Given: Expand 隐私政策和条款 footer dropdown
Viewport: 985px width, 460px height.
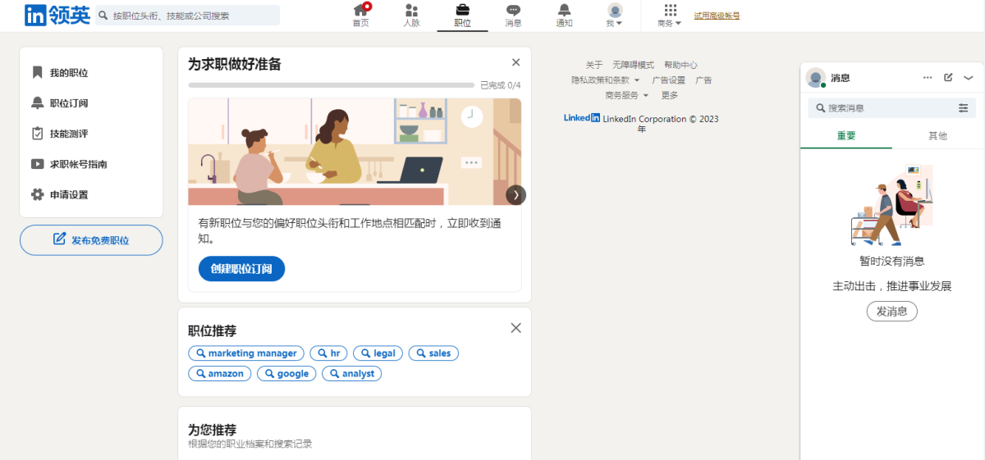Looking at the screenshot, I should pyautogui.click(x=605, y=80).
